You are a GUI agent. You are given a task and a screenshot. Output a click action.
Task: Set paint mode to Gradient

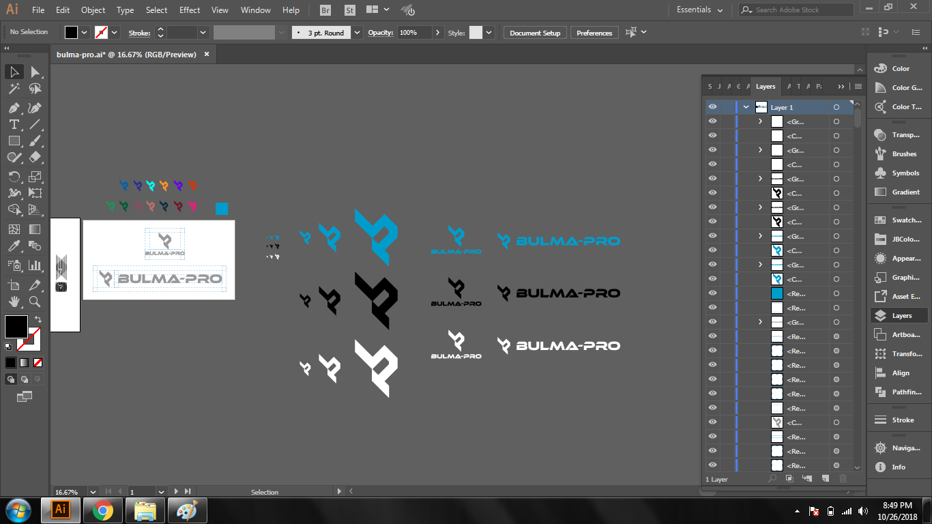point(25,363)
